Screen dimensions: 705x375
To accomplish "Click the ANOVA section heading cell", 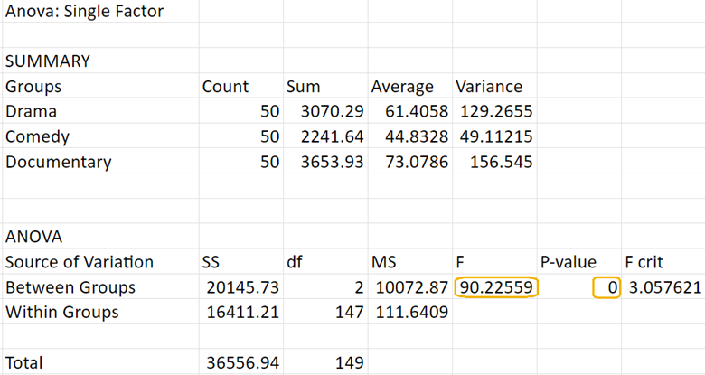I will point(33,237).
